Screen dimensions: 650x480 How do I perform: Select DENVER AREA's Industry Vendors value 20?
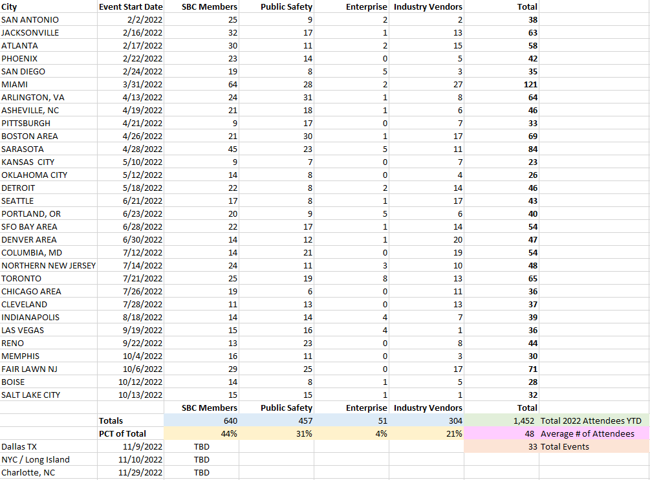click(426, 239)
